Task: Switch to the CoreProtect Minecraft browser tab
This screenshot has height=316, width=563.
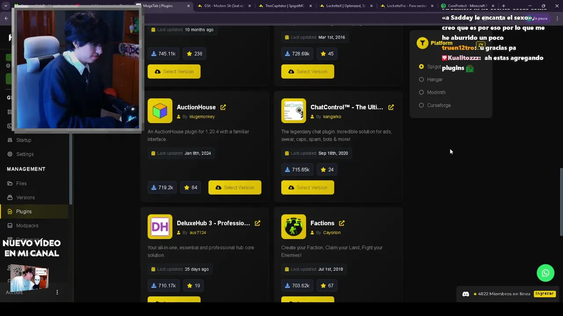Action: point(467,6)
